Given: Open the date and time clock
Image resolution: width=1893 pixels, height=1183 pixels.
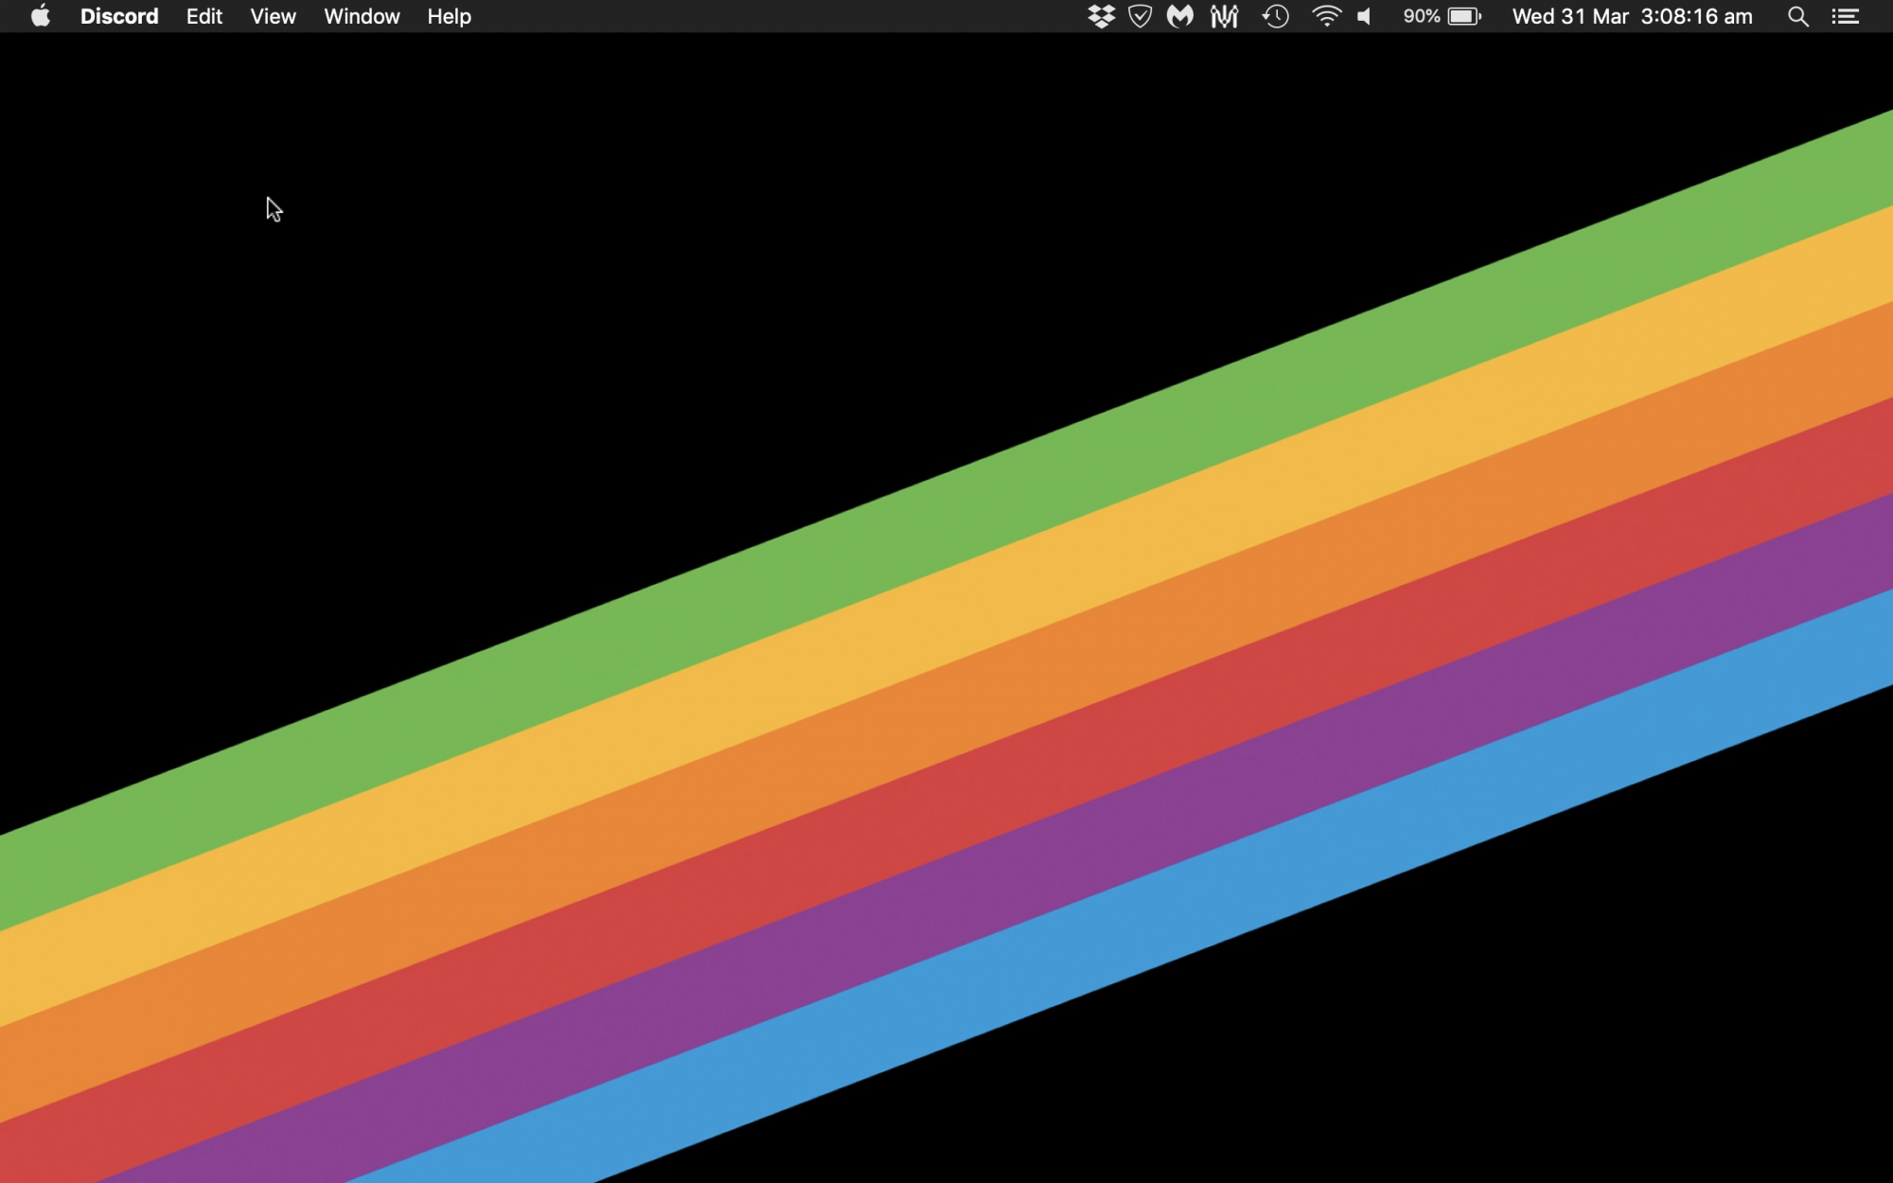Looking at the screenshot, I should (x=1632, y=16).
